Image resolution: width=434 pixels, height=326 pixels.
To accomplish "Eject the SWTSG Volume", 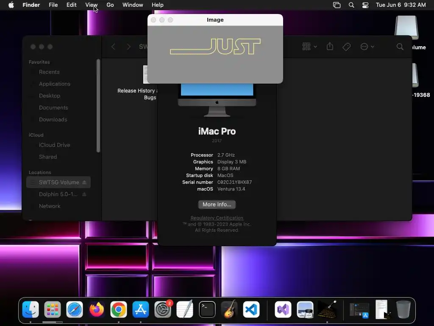I will [x=84, y=182].
